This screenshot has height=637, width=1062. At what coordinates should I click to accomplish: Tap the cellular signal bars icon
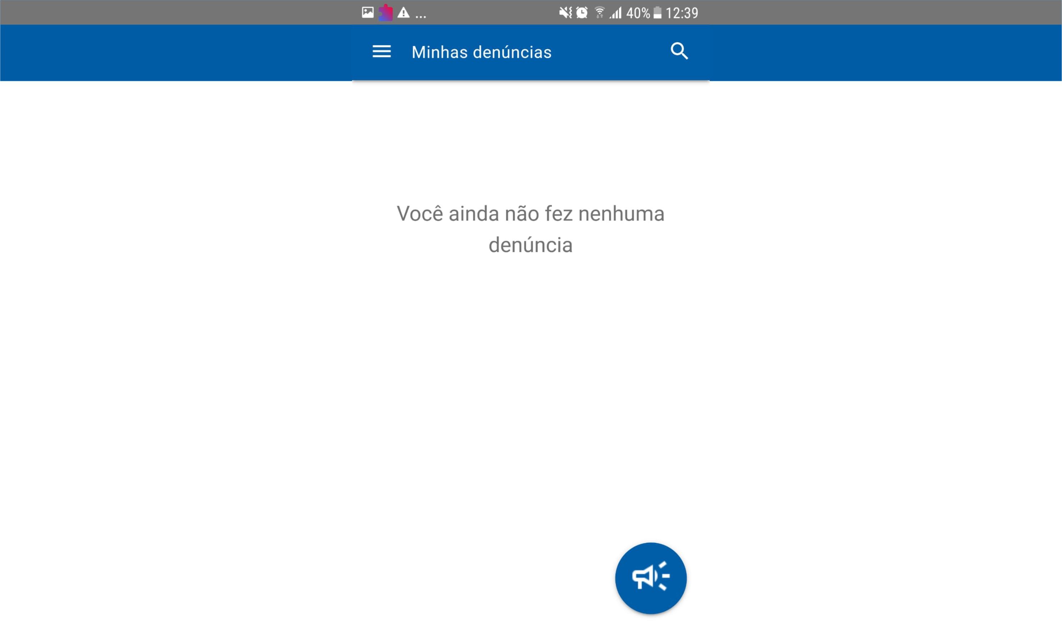coord(615,13)
